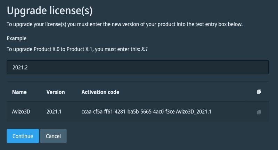Image resolution: width=278 pixels, height=150 pixels.
Task: Click the Avizo3D product name cell
Action: click(x=21, y=111)
